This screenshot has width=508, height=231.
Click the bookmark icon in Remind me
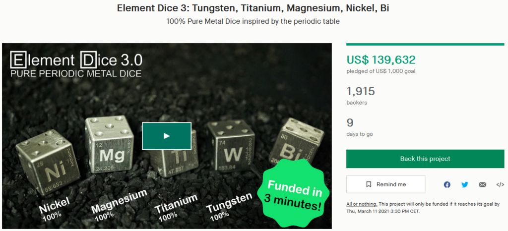pyautogui.click(x=369, y=184)
